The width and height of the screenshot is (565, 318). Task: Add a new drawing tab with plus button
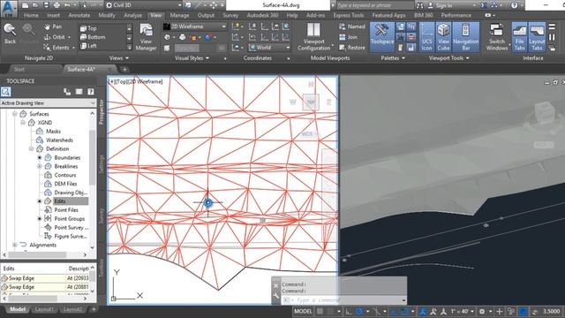click(x=124, y=69)
